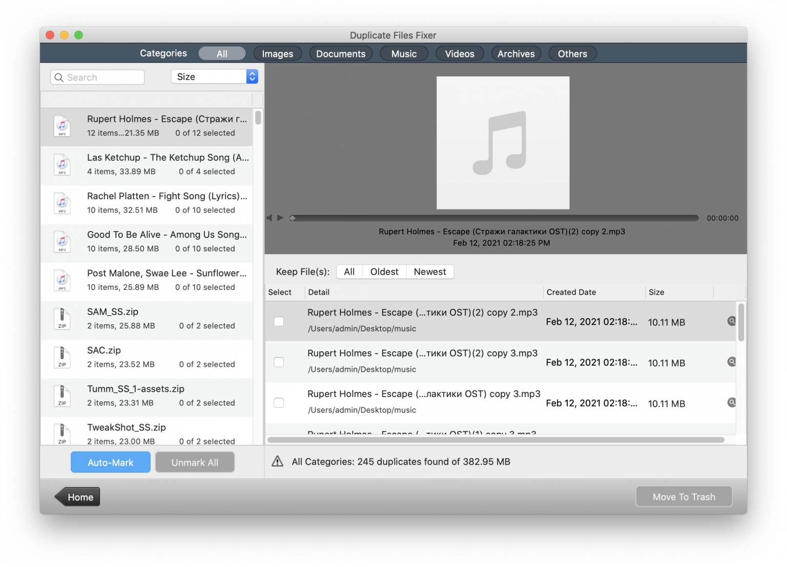Check the select box for the third duplicate row
Image resolution: width=787 pixels, height=567 pixels.
coord(279,403)
